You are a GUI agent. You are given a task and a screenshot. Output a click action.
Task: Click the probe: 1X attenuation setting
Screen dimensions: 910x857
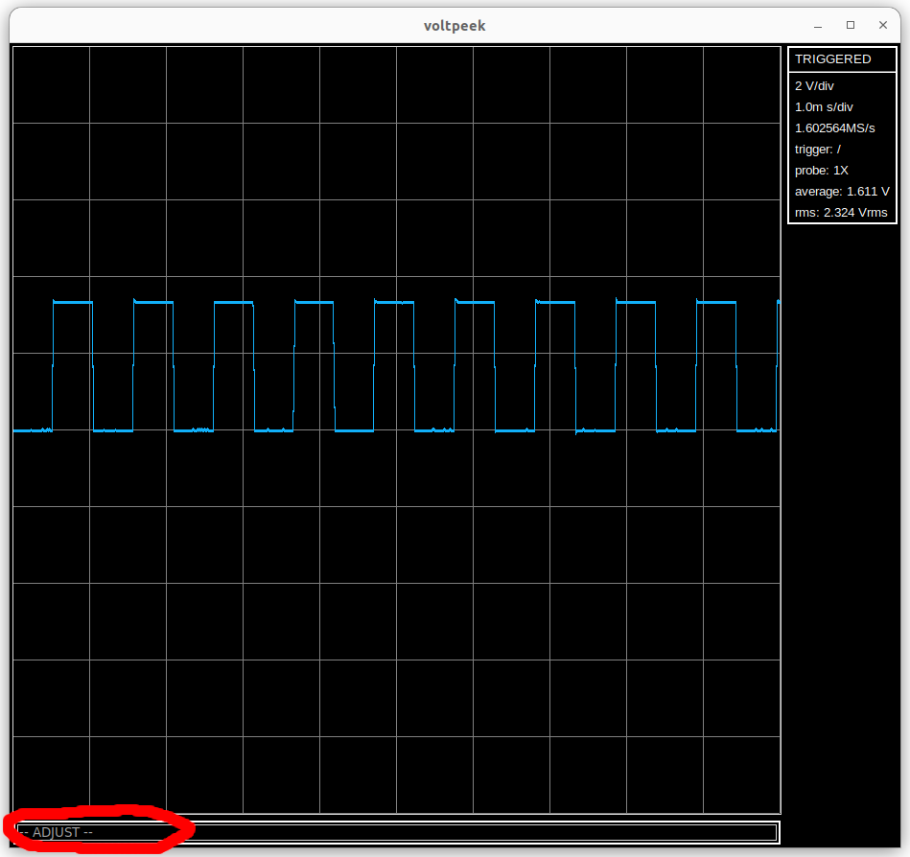coord(821,171)
